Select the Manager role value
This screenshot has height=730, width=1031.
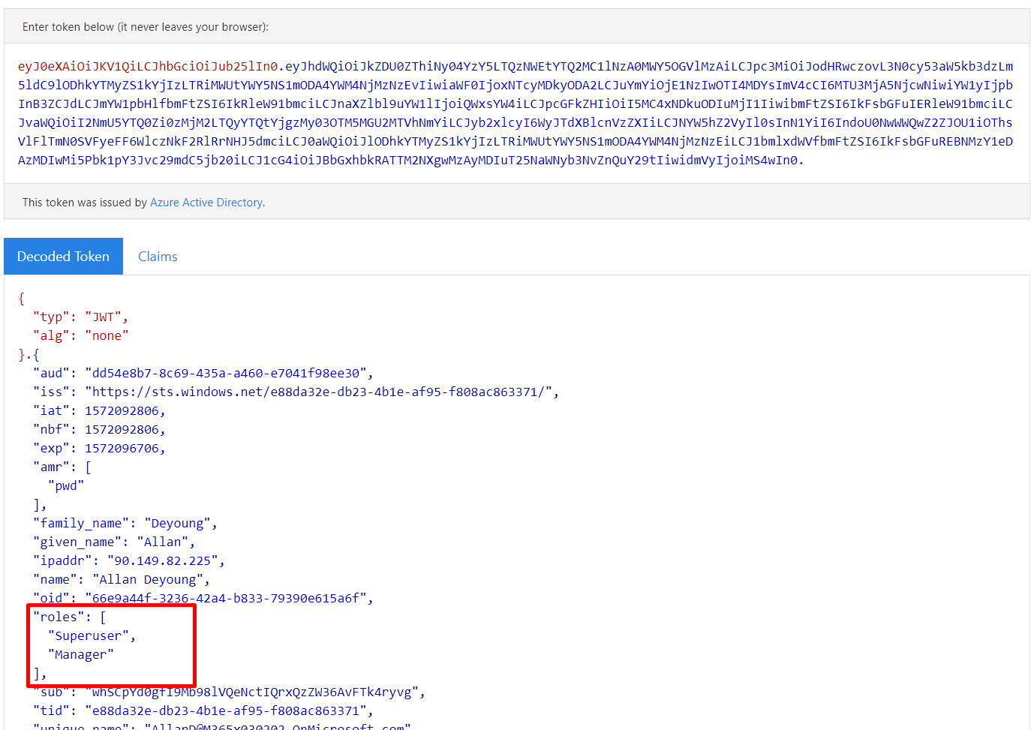[83, 653]
